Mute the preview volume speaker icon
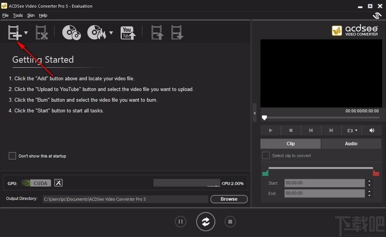Viewport: 386px width, 237px height. [x=372, y=130]
